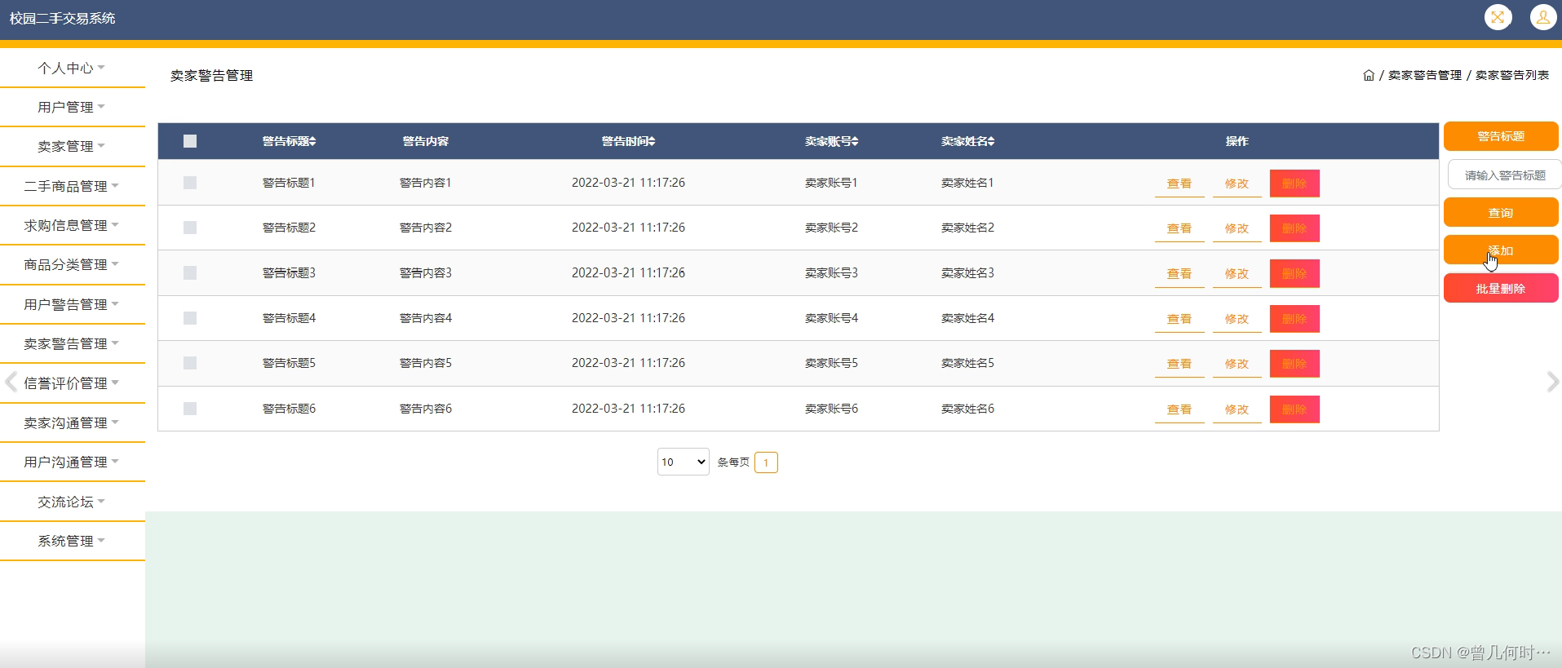Click 修改 for 警告标题6 row
The height and width of the screenshot is (668, 1562).
click(1237, 409)
